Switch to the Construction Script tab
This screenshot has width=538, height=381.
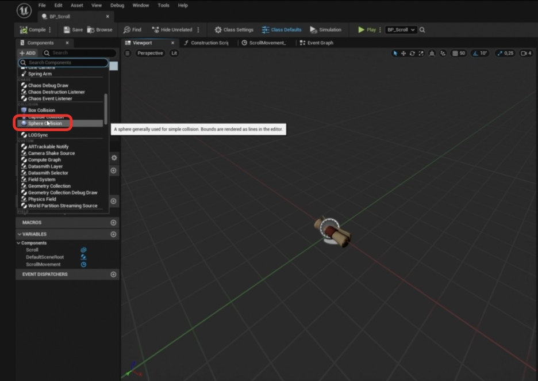(206, 43)
